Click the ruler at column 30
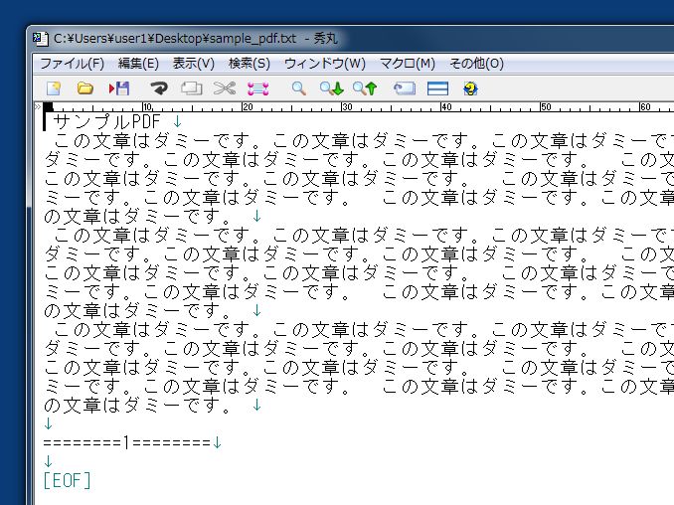The image size is (674, 505). point(347,107)
